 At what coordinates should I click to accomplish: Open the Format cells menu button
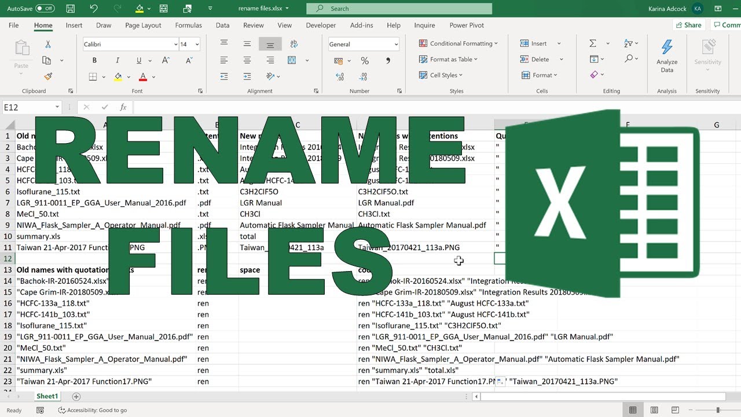point(539,75)
